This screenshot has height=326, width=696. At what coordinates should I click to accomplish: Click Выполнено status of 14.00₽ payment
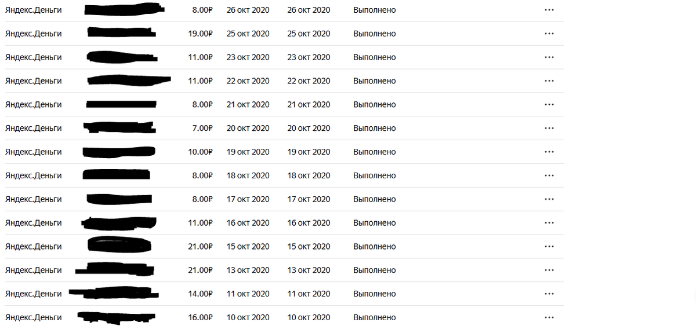click(x=375, y=294)
